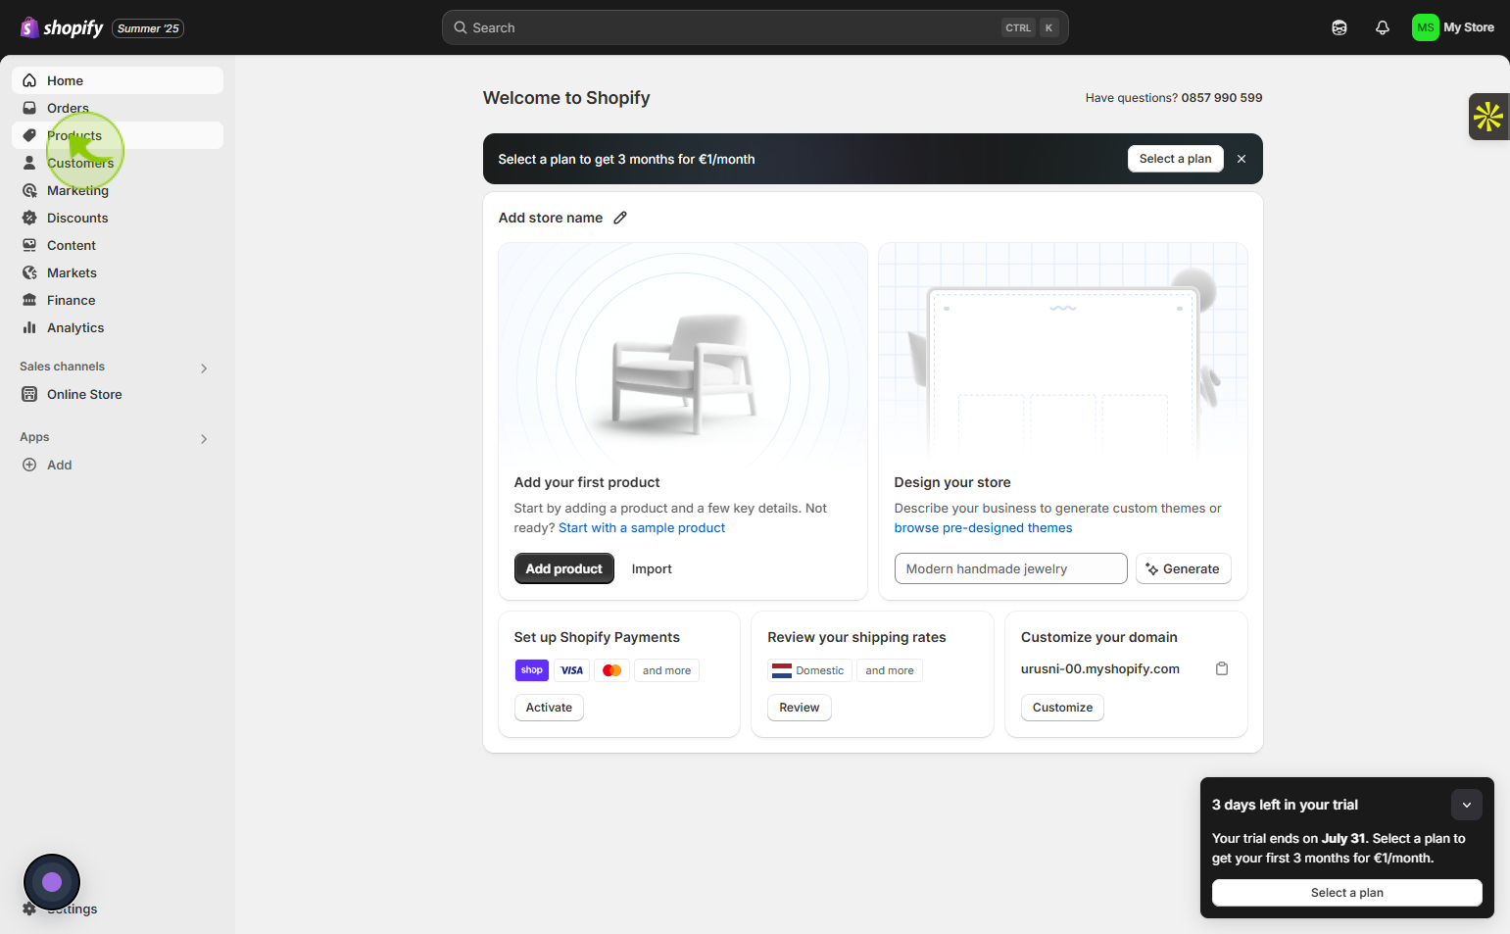1510x934 pixels.
Task: Click 'and more' under shipping rates
Action: point(890,670)
